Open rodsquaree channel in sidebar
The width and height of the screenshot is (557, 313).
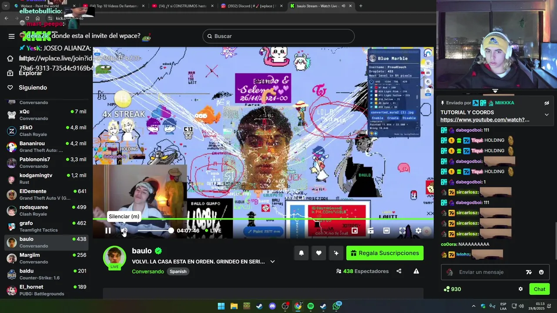tap(47, 210)
